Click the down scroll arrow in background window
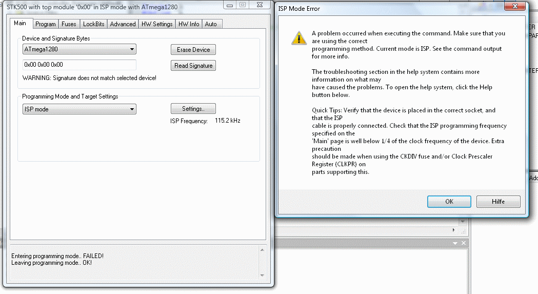Viewport: 538px width, 294px height. click(463, 222)
